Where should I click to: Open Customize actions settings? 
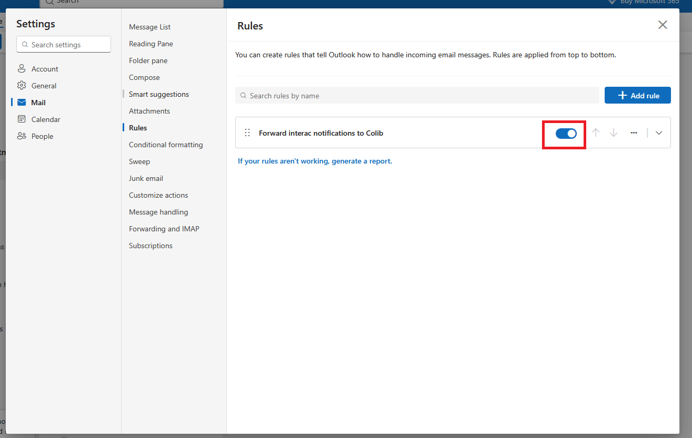coord(158,195)
